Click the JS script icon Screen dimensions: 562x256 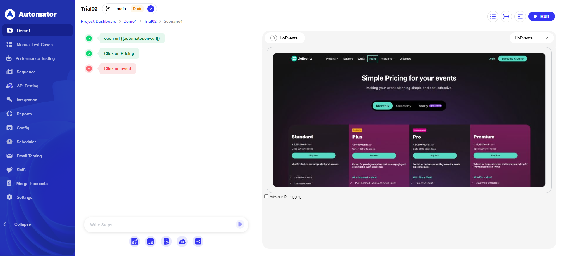pyautogui.click(x=150, y=241)
